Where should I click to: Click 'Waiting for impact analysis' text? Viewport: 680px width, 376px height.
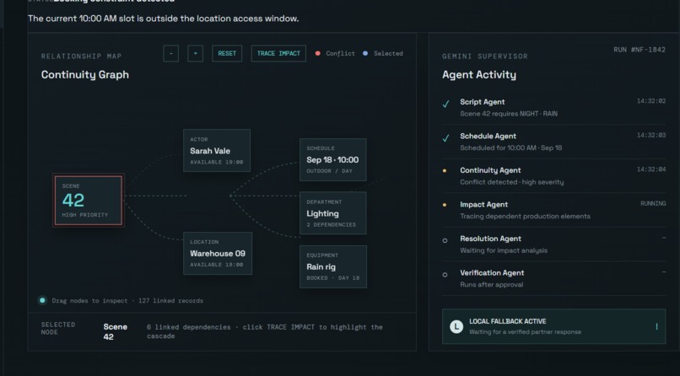(504, 251)
